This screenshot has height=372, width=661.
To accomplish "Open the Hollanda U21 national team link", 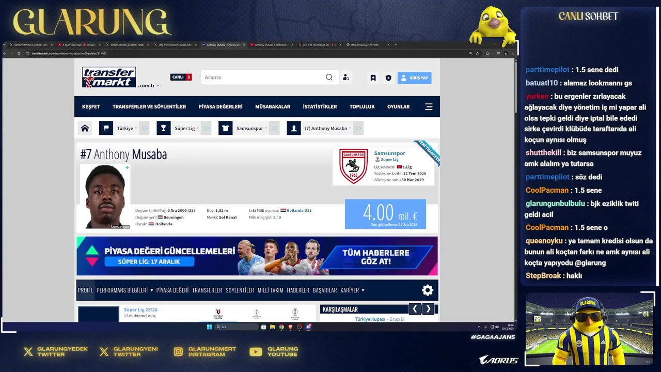I will click(x=299, y=210).
